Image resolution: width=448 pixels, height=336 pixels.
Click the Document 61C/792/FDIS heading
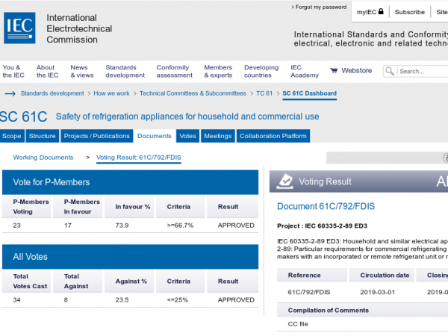[x=326, y=206]
